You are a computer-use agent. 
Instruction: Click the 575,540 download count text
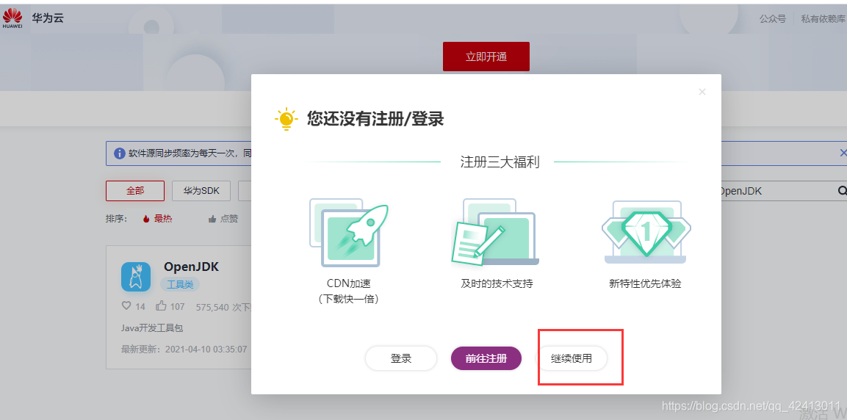tap(224, 307)
